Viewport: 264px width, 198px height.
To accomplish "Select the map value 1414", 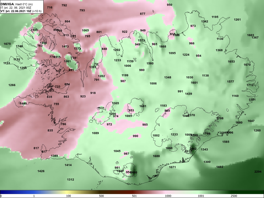I will (68, 165).
